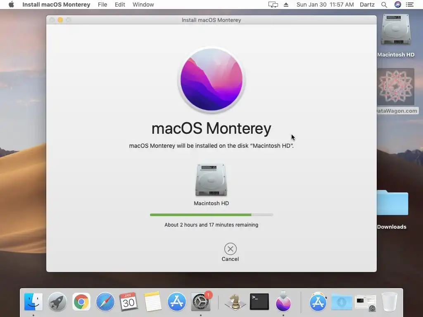Image resolution: width=423 pixels, height=317 pixels.
Task: Open Notes from the Dock
Action: pos(153,302)
